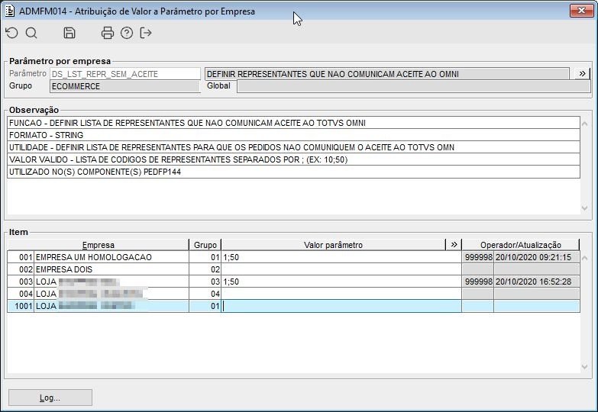Image resolution: width=598 pixels, height=412 pixels.
Task: Click the Grupo field ECOMMERCE
Action: [125, 86]
